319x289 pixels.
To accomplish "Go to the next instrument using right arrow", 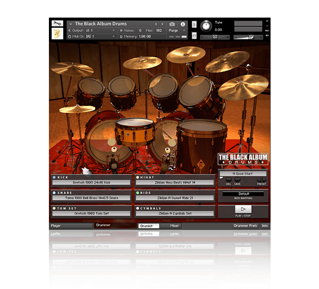I will 163,24.
